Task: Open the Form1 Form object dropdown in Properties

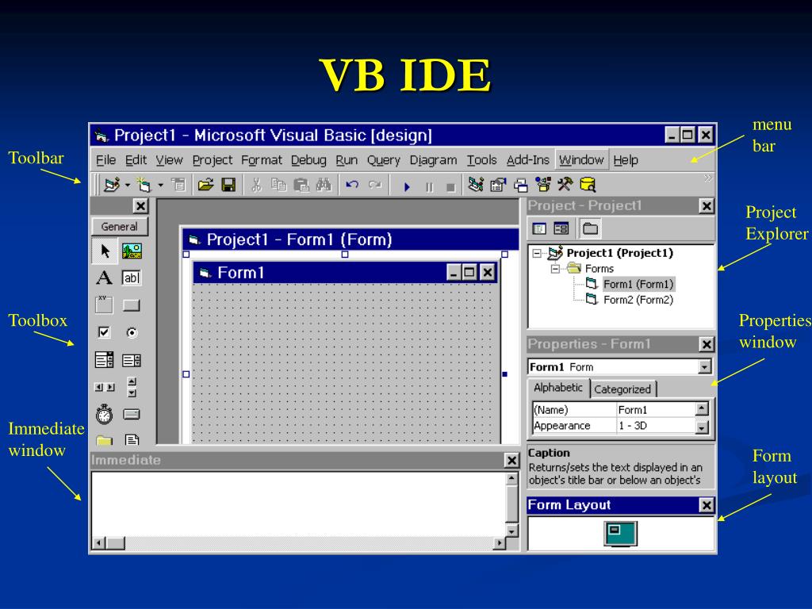Action: click(704, 367)
